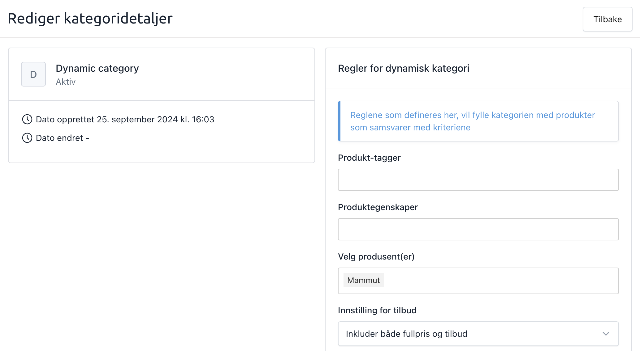
Task: Click the Tilbake button
Action: point(607,19)
